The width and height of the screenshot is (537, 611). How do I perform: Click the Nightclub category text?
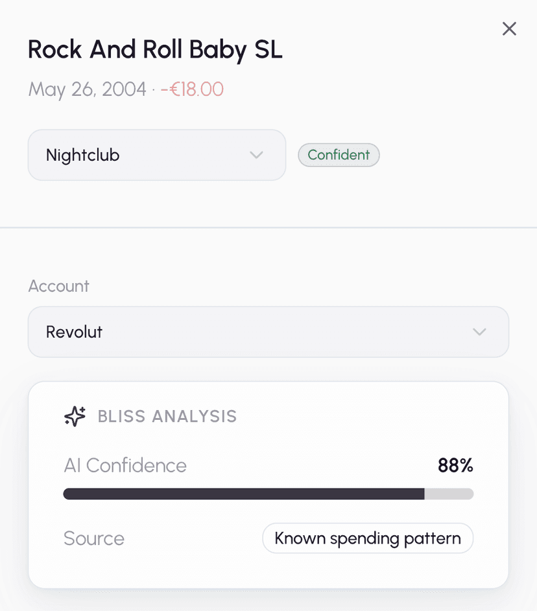(x=82, y=156)
